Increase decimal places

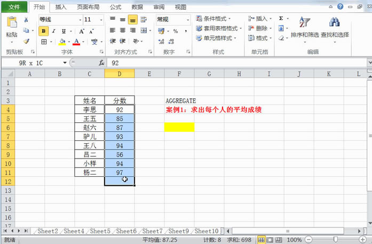[161, 42]
